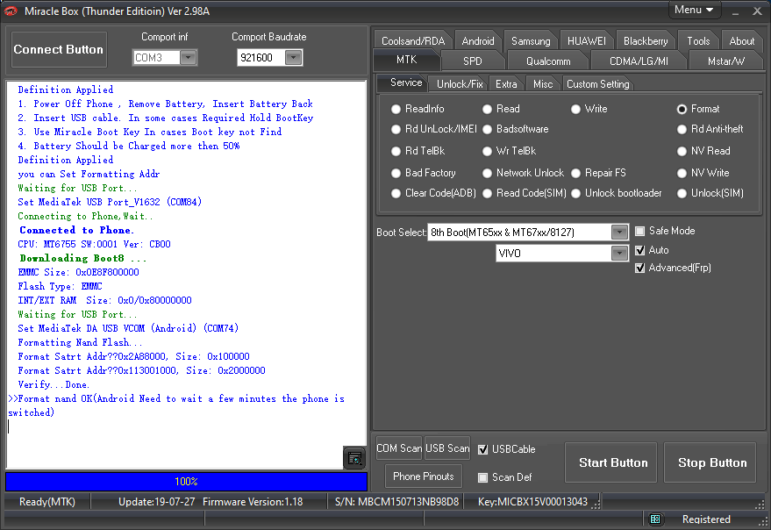Switch to the Qualcomm tab
The height and width of the screenshot is (530, 771).
(548, 61)
